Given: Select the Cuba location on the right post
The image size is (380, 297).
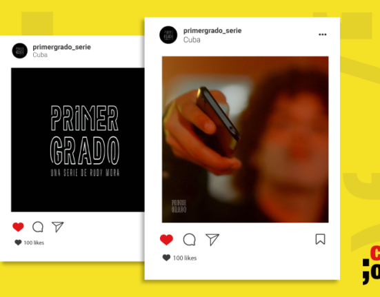Looking at the screenshot, I should 192,40.
